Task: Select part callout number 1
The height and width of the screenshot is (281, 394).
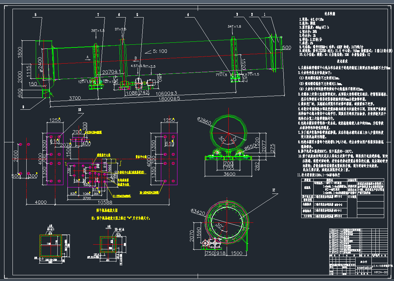Action: [265, 14]
